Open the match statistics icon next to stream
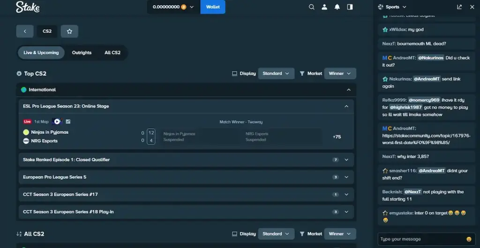 pyautogui.click(x=68, y=122)
